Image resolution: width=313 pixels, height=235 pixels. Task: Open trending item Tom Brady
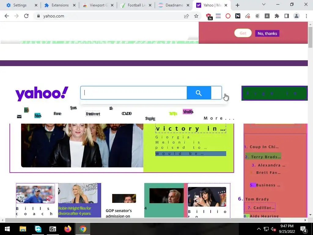(257, 199)
